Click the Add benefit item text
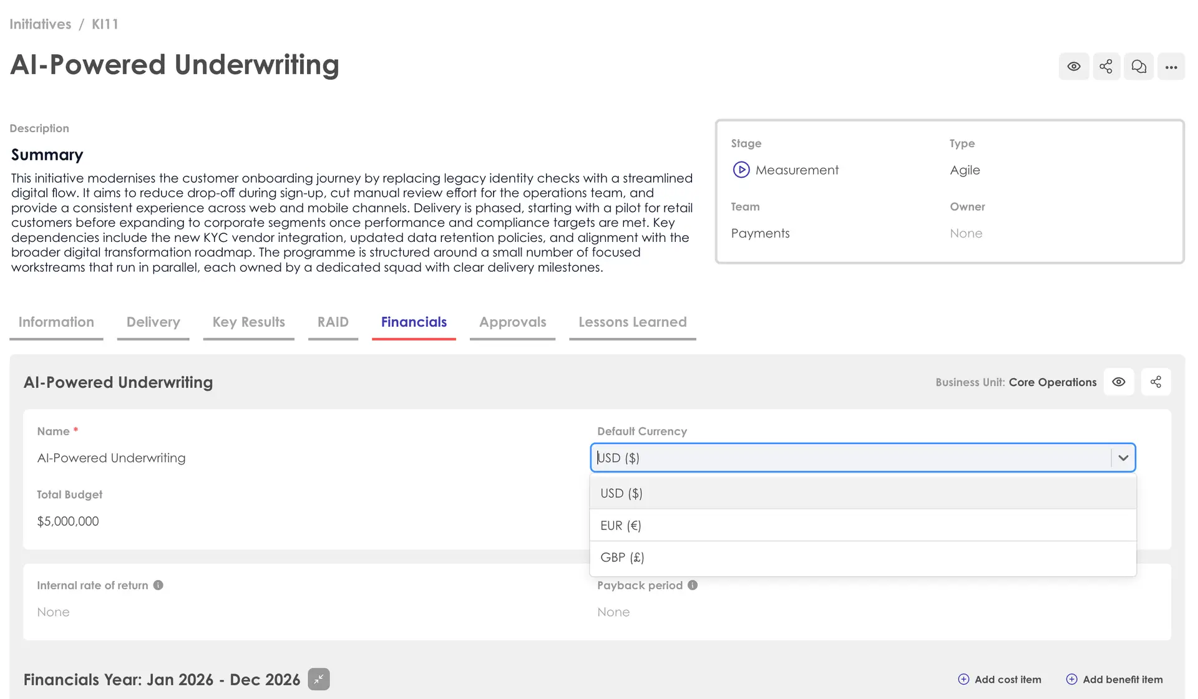 (x=1123, y=679)
